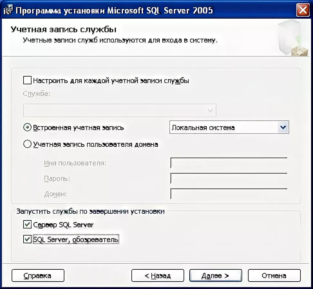Click 'Запустить службы по завершении установки' group label

pyautogui.click(x=90, y=211)
